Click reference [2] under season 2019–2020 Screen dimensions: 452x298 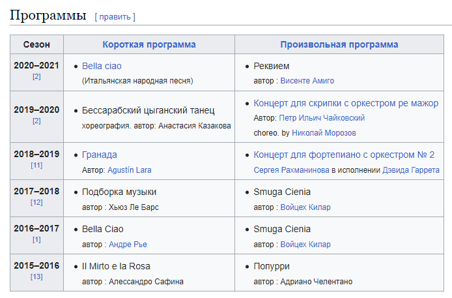pos(36,121)
